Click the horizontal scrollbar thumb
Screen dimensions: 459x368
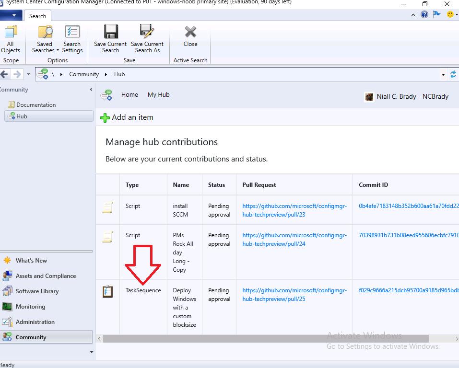(x=266, y=339)
